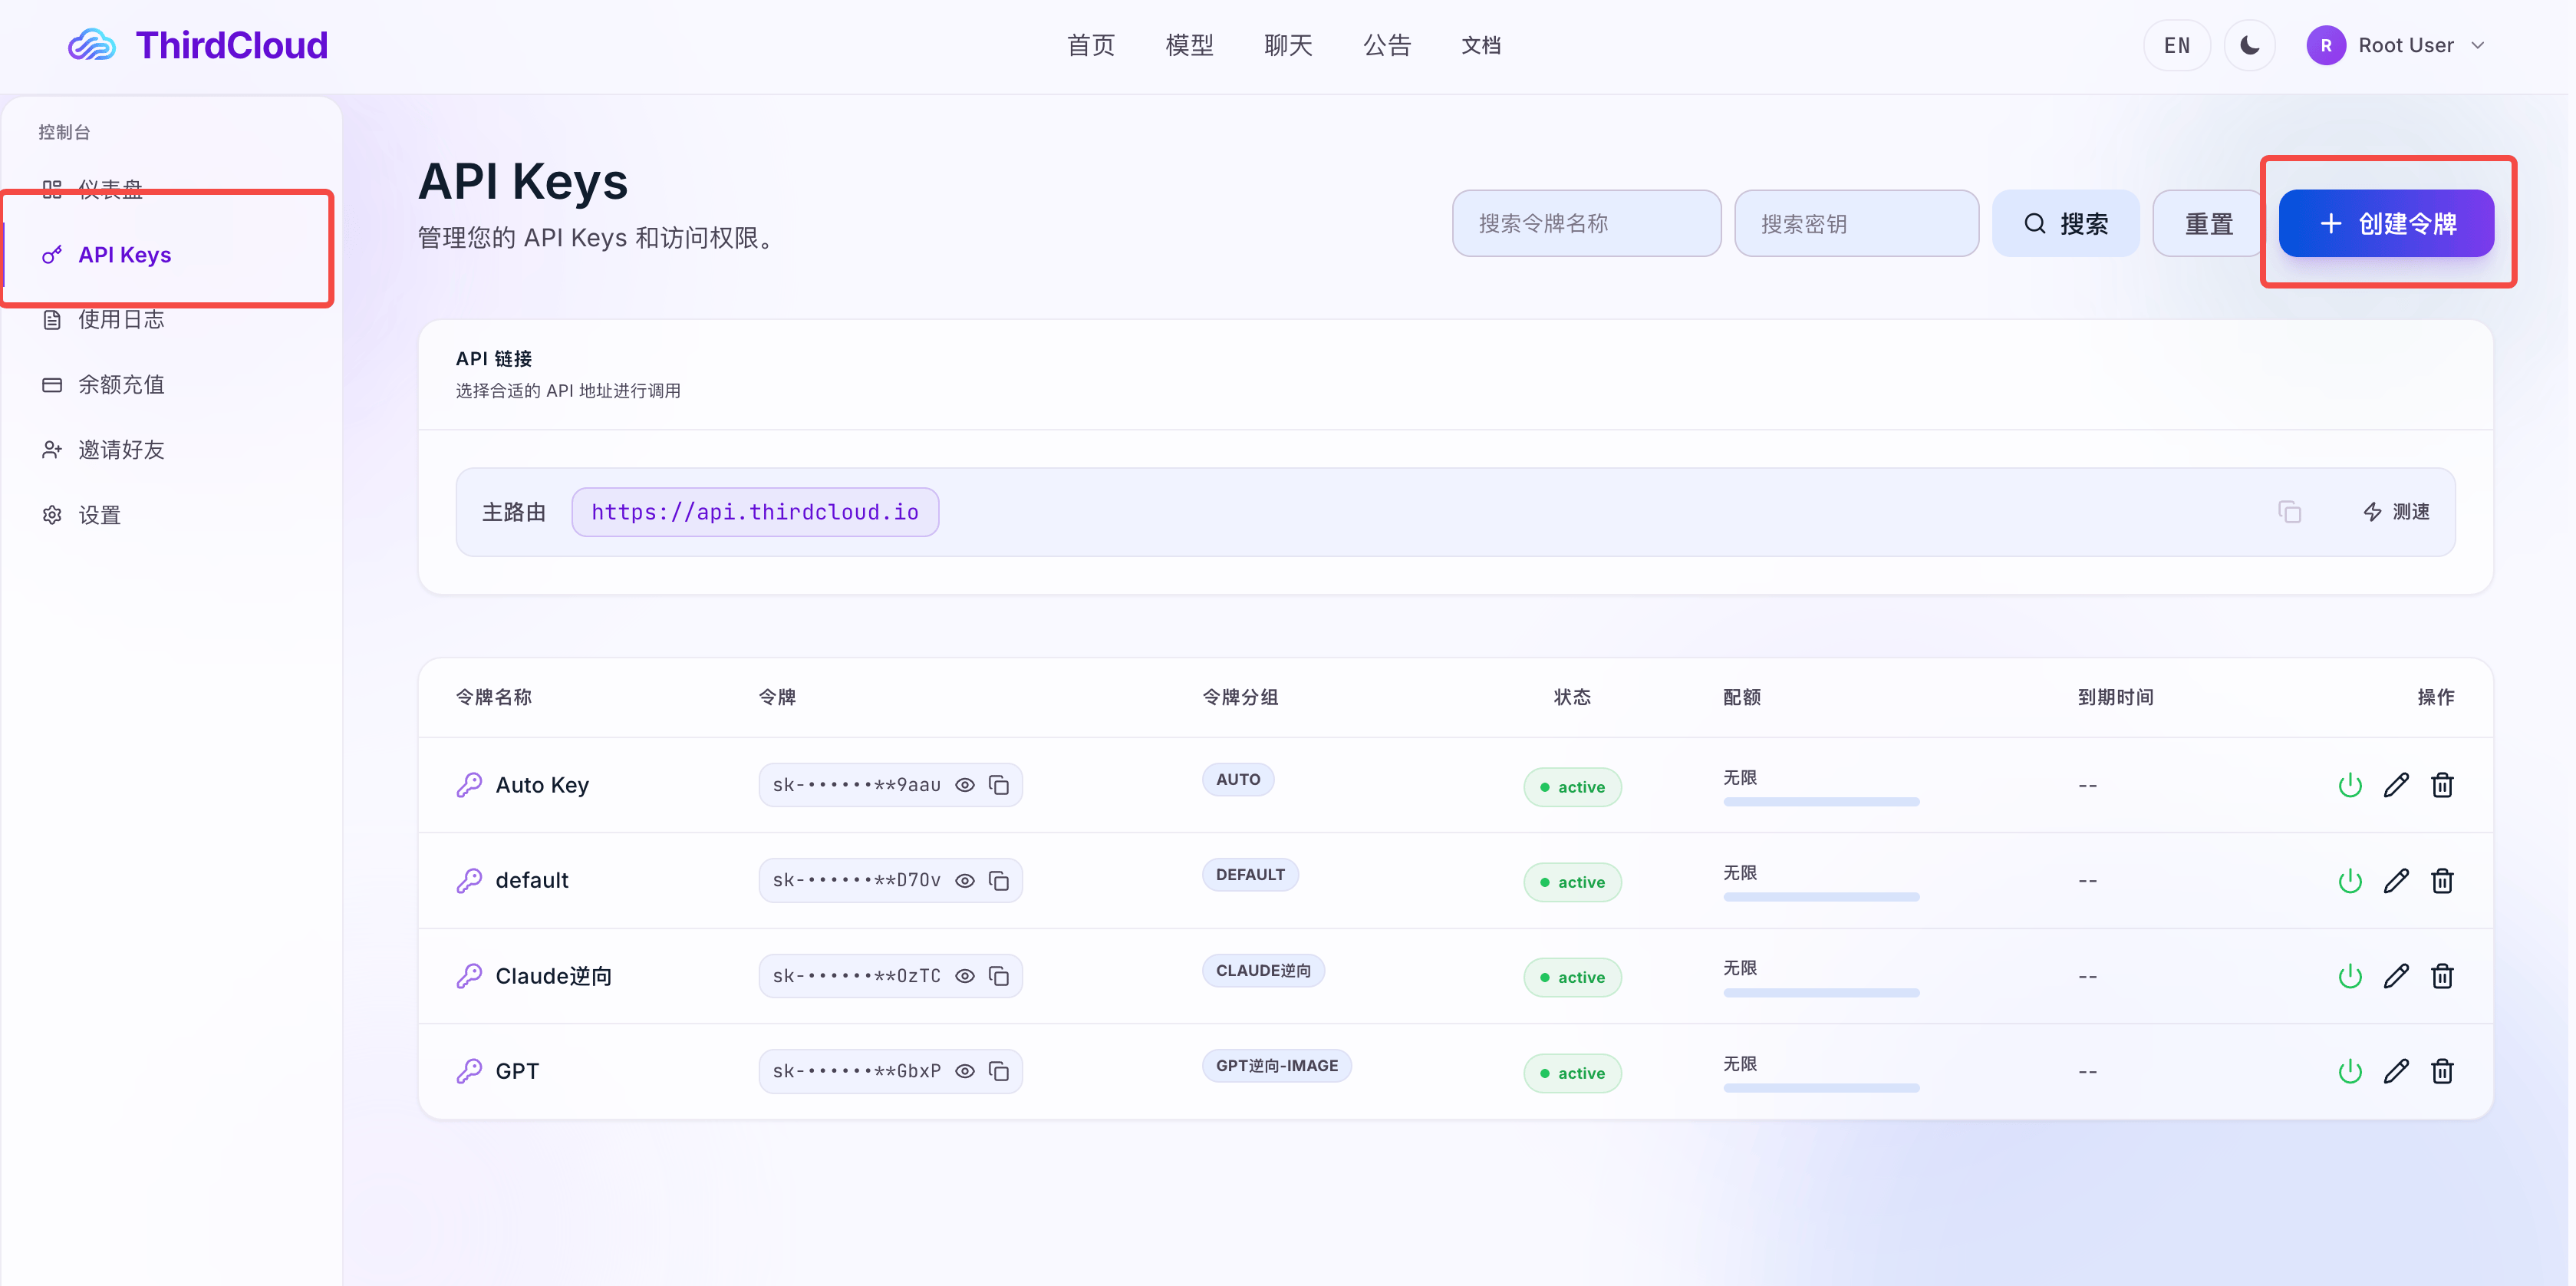Toggle power for Auto Key
The height and width of the screenshot is (1286, 2576).
[x=2349, y=785]
